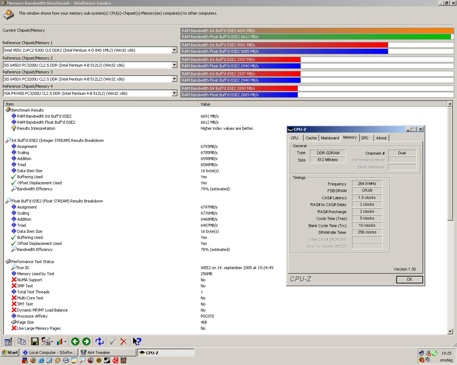The height and width of the screenshot is (365, 457).
Task: Click the Windows Start button
Action: coord(10,353)
